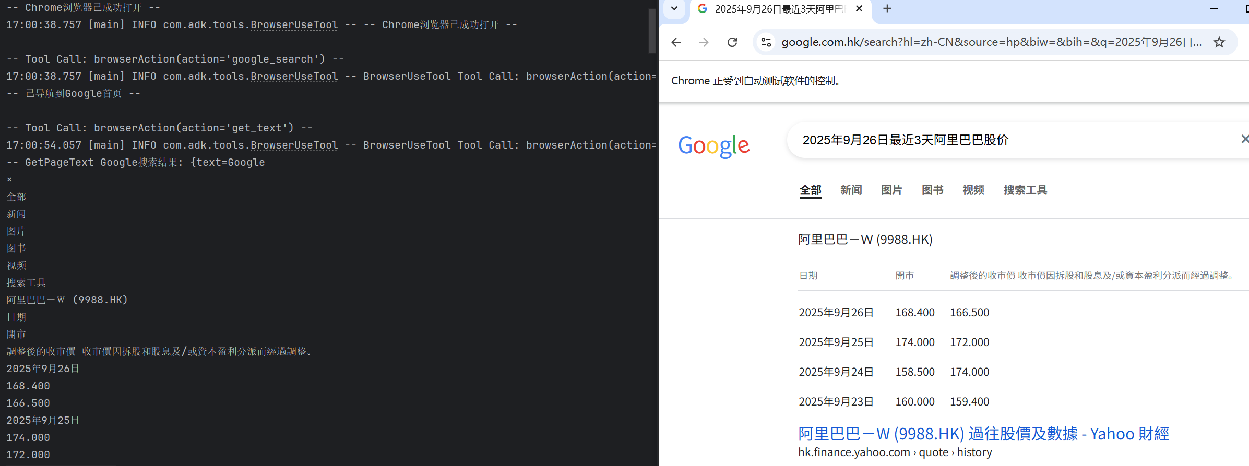Switch to 图书 results tab
1249x466 pixels.
click(933, 190)
